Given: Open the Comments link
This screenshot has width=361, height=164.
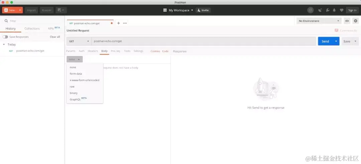Looking at the screenshot, I should click(x=346, y=30).
